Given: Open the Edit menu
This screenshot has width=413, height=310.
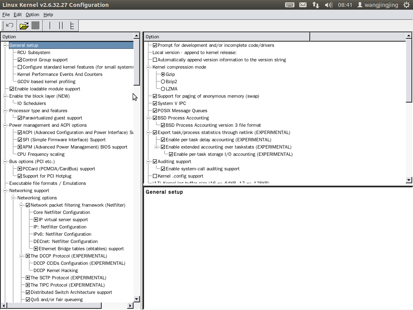Looking at the screenshot, I should 18,15.
